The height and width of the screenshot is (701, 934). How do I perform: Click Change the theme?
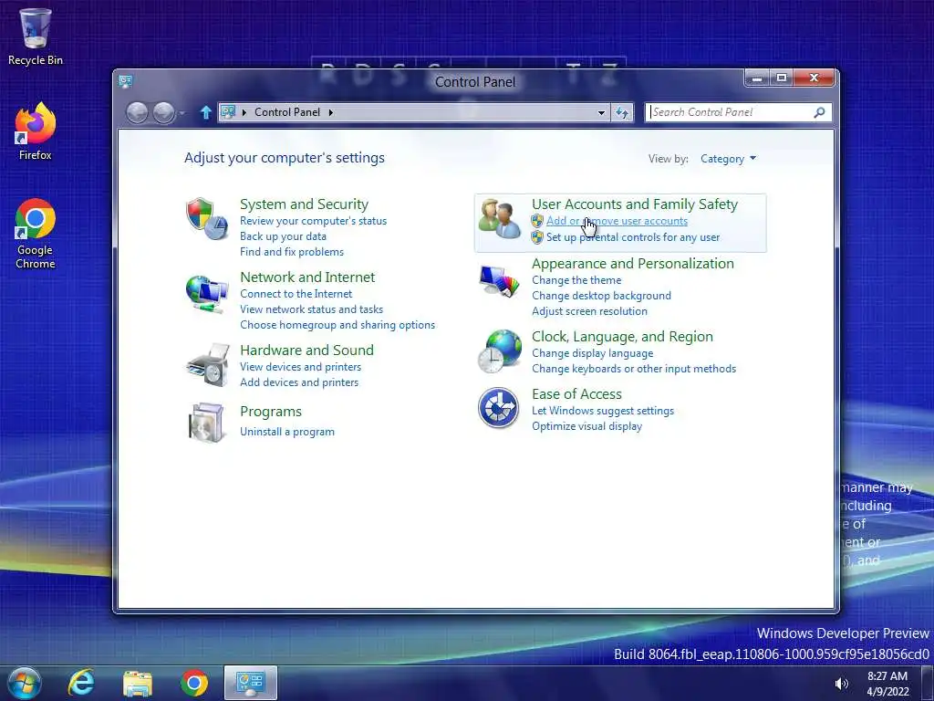coord(576,279)
